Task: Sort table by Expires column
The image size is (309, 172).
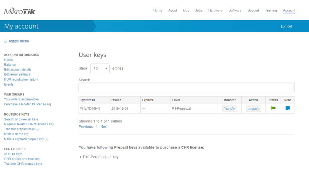Action: pyautogui.click(x=155, y=100)
